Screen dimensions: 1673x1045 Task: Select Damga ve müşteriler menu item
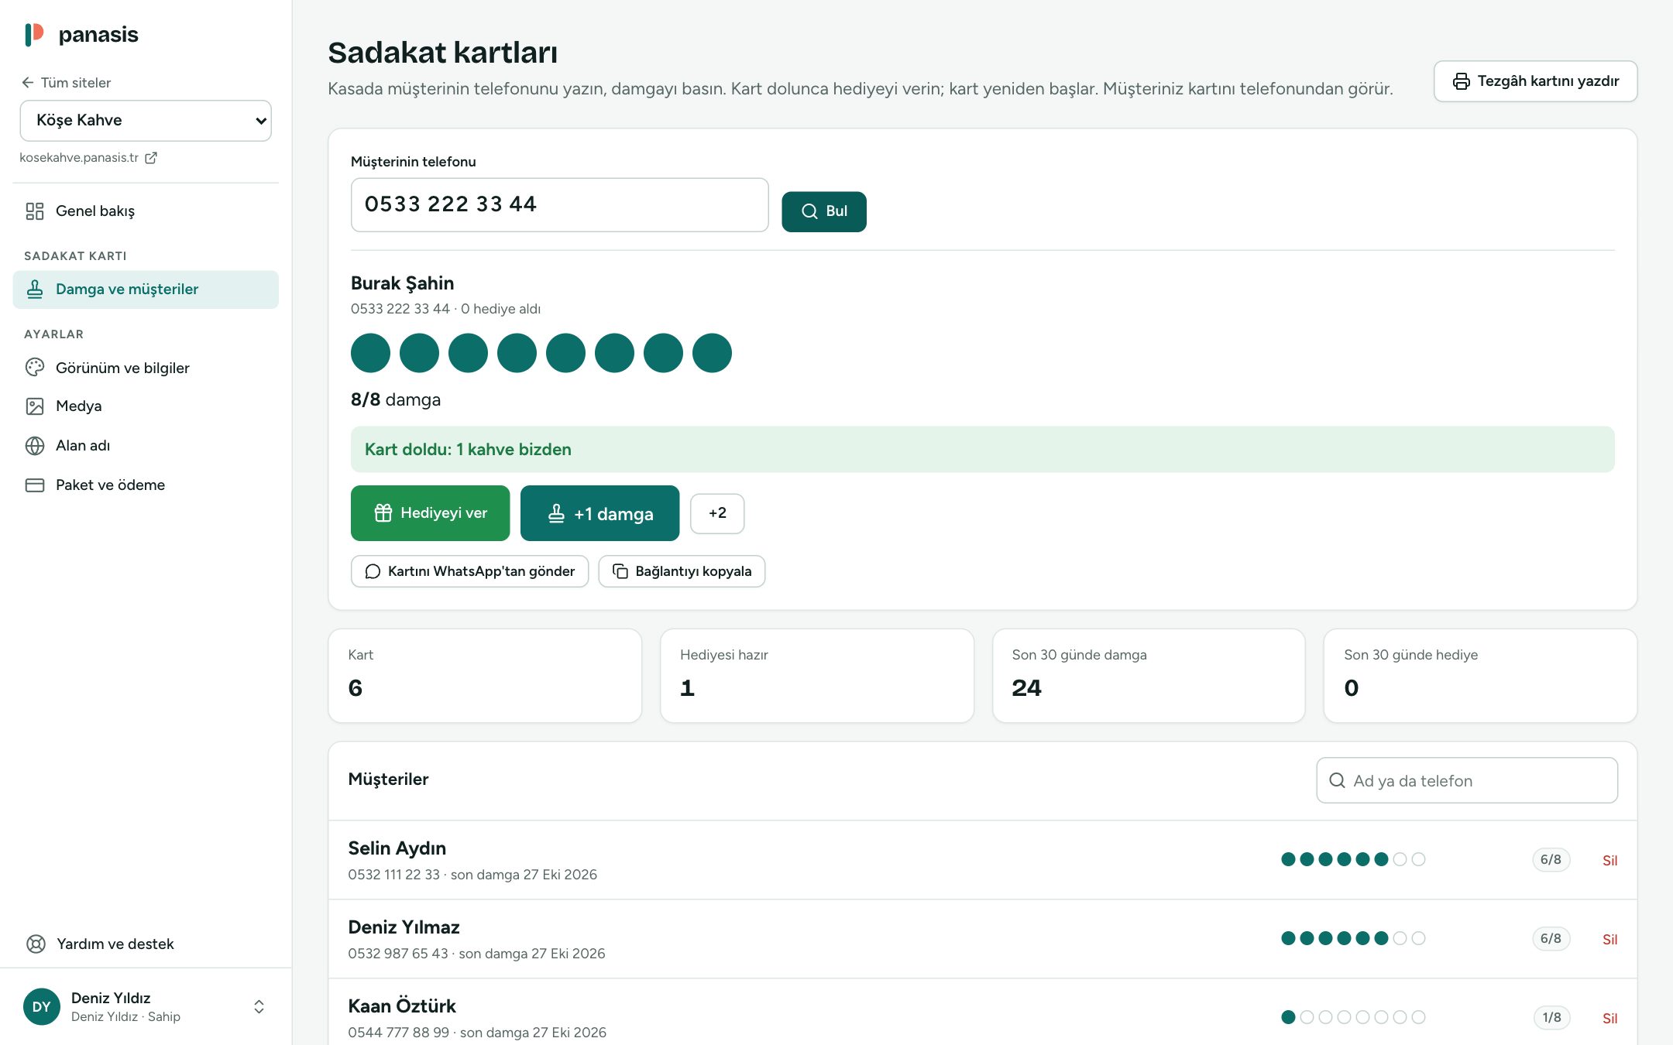(146, 290)
